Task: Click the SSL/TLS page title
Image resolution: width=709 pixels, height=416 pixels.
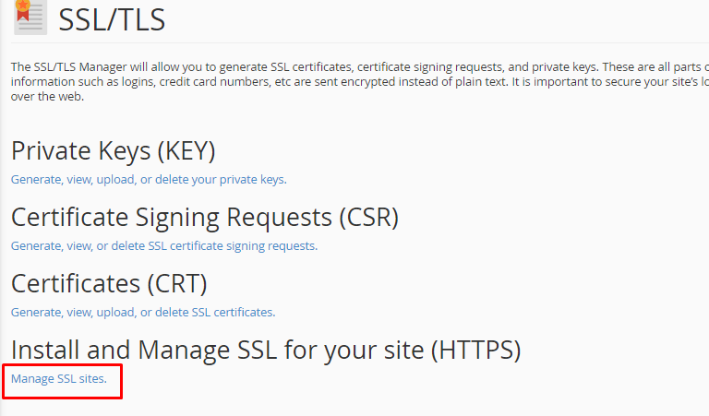Action: pos(112,20)
